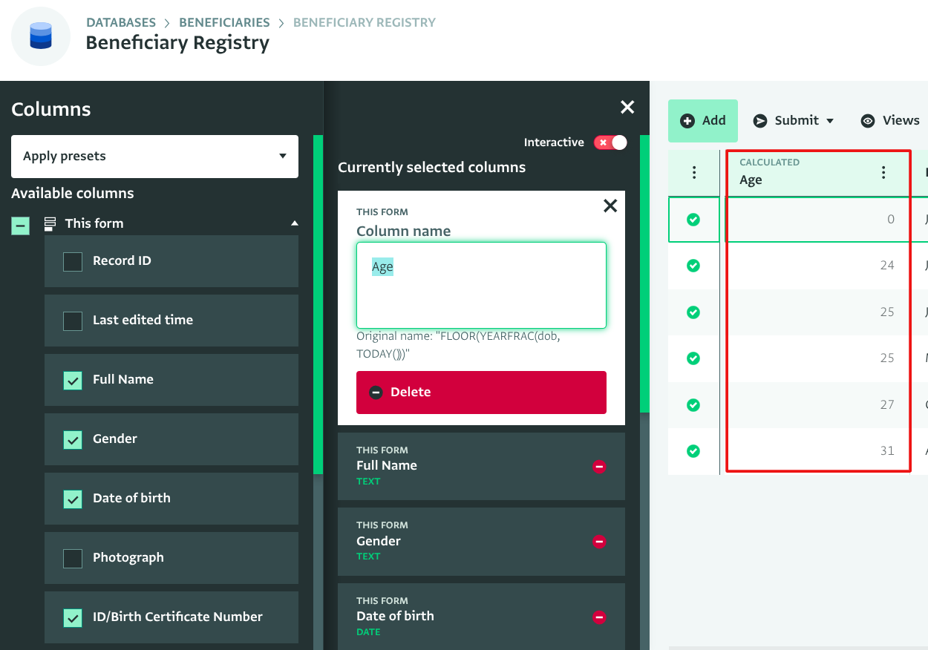Open Age column header options menu
928x650 pixels.
(x=883, y=173)
